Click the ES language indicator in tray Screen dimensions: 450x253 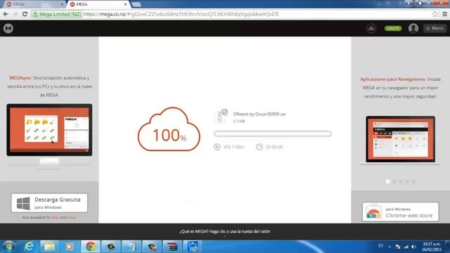tap(380, 246)
